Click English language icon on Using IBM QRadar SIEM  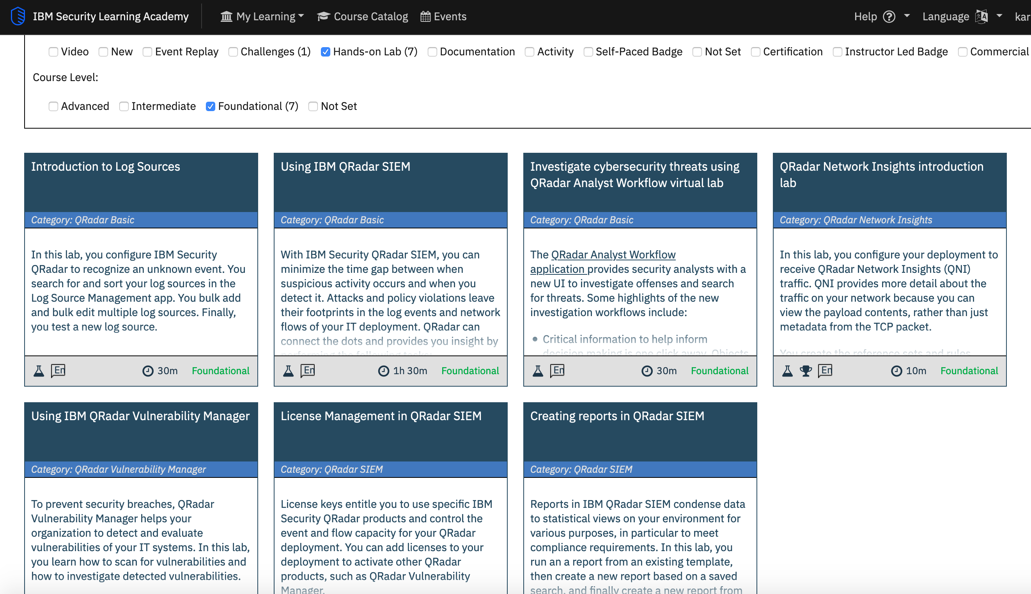(x=307, y=371)
